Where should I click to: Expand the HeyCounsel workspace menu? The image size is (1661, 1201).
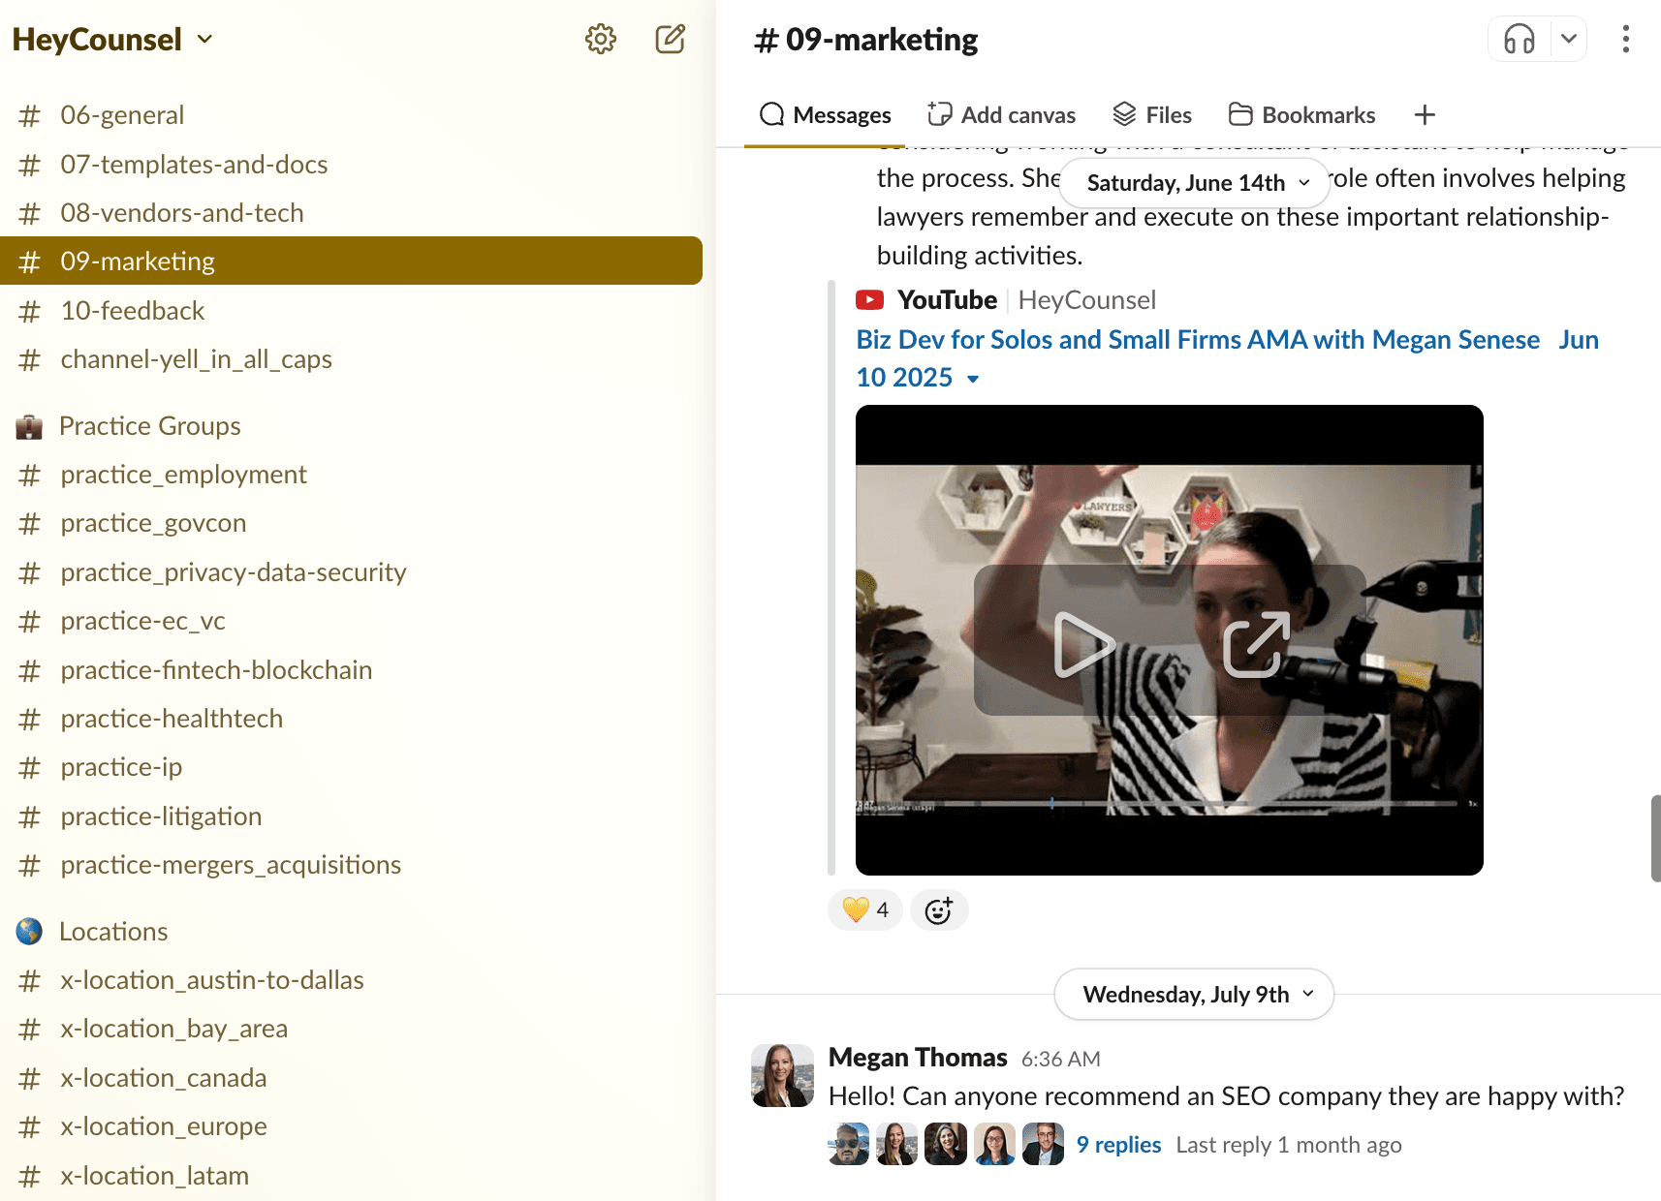pyautogui.click(x=111, y=40)
